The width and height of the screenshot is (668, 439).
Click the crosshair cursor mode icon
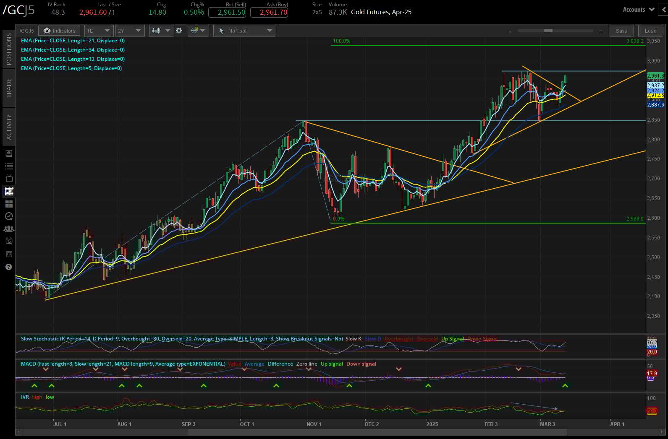click(x=194, y=31)
